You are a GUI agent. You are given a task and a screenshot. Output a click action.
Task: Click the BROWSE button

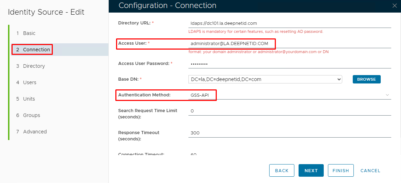coord(366,79)
